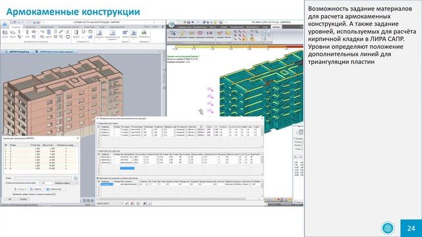The width and height of the screenshot is (422, 237).
Task: Select the Характеристики кладки radio button
Action: point(98,123)
